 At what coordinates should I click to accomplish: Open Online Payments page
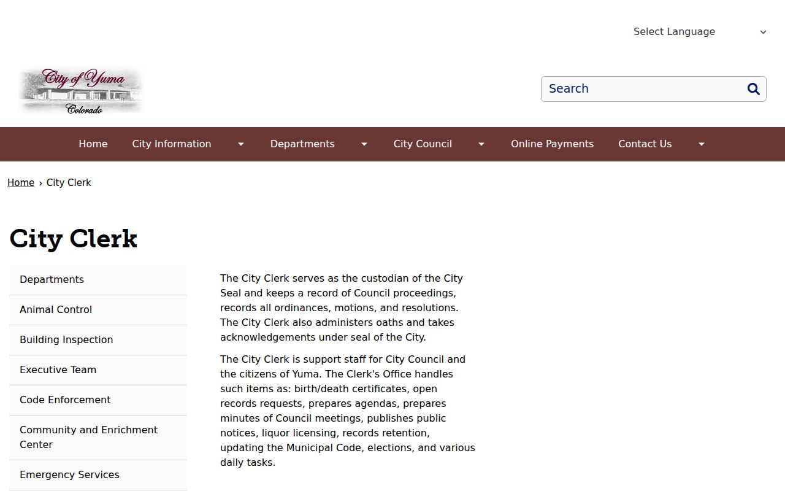(552, 144)
